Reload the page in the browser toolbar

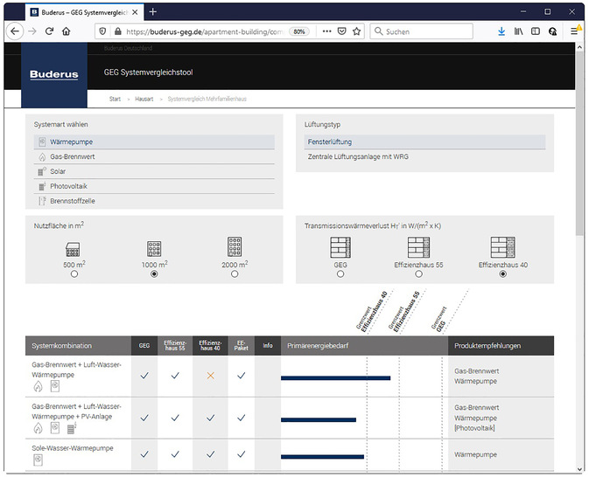coord(49,31)
